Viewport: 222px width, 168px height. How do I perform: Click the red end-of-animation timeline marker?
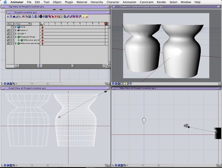[x=105, y=24]
